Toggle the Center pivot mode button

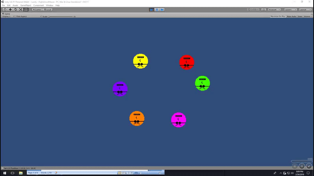(37, 9)
